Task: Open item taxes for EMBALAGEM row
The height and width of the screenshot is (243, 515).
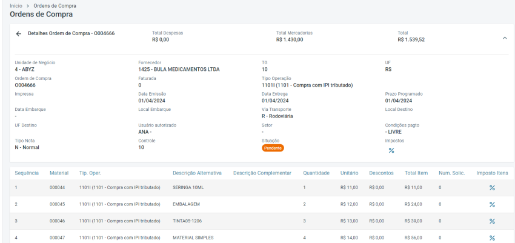Action: (492, 205)
